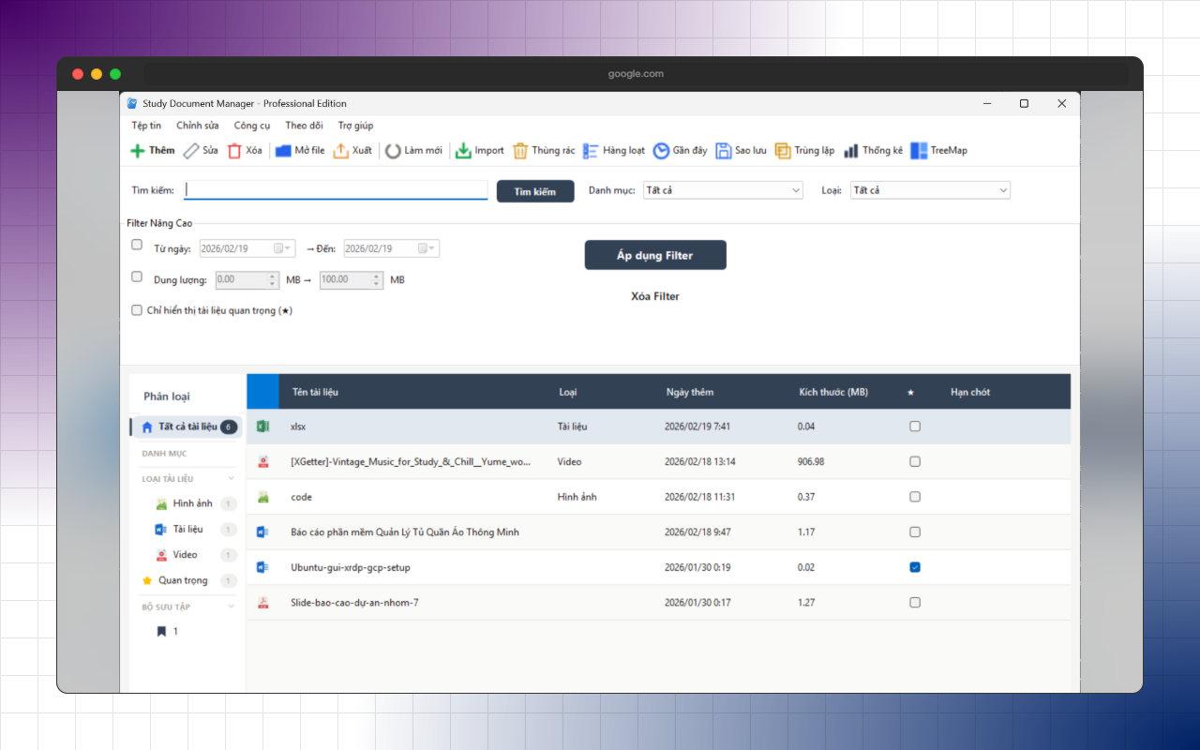Click the app icon in title bar

(132, 103)
